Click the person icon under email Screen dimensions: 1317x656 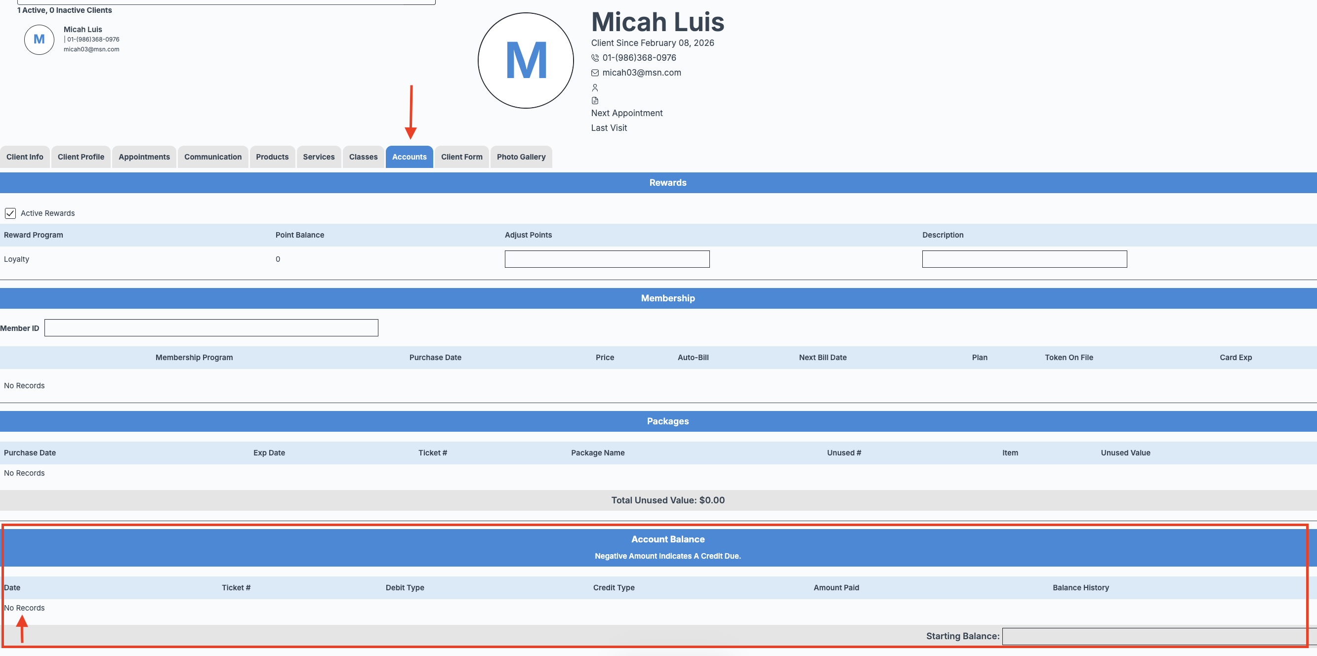[595, 87]
